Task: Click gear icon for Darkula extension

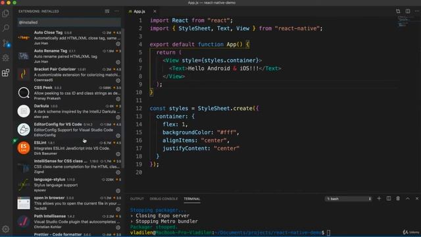Action: point(118,117)
